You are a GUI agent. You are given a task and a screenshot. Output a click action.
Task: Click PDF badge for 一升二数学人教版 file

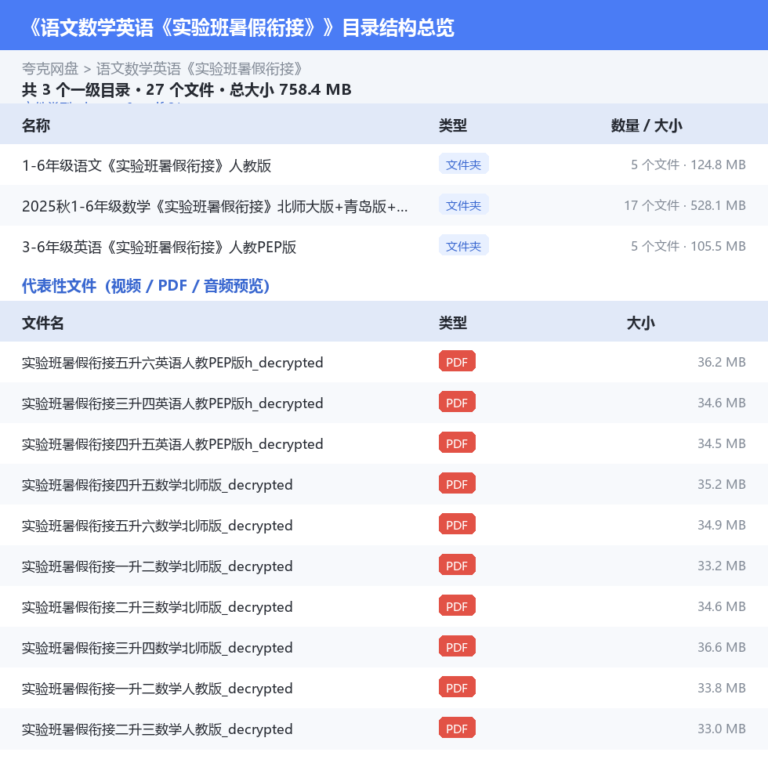click(457, 687)
